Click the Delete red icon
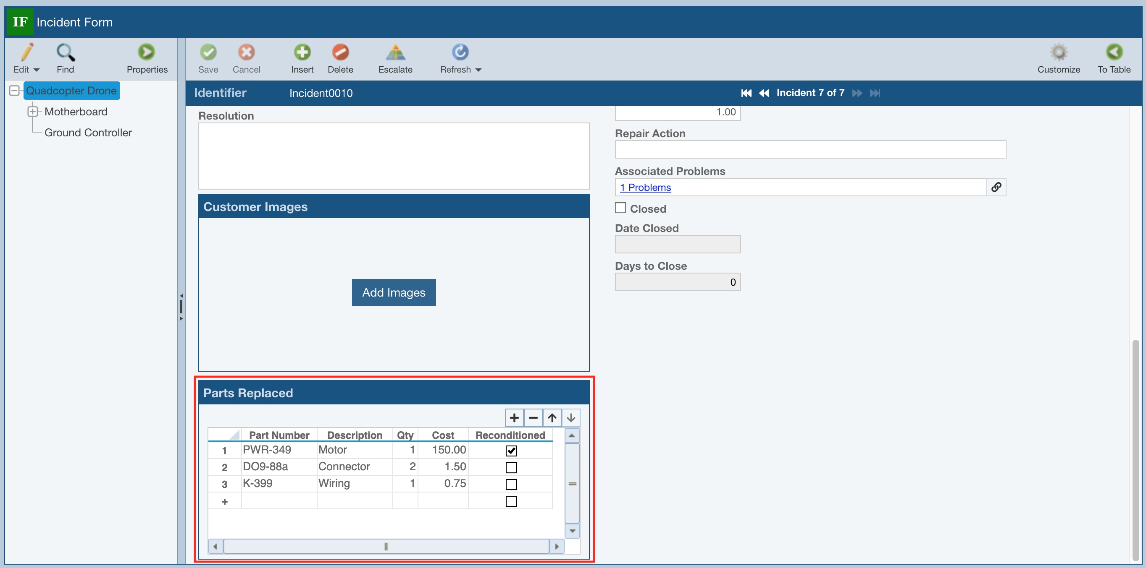 pos(340,52)
